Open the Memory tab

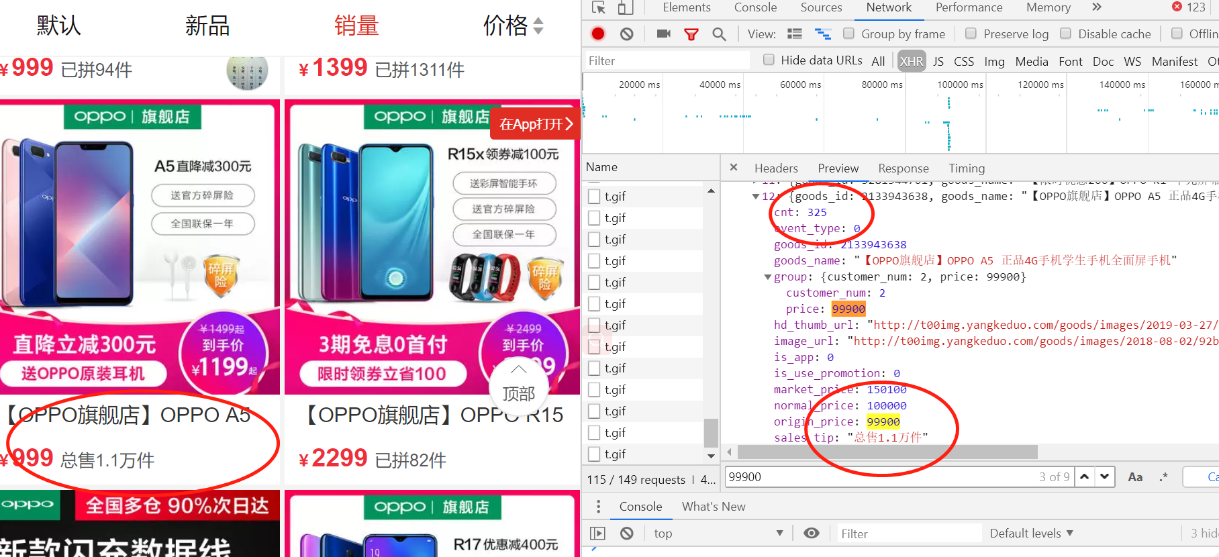(1048, 7)
